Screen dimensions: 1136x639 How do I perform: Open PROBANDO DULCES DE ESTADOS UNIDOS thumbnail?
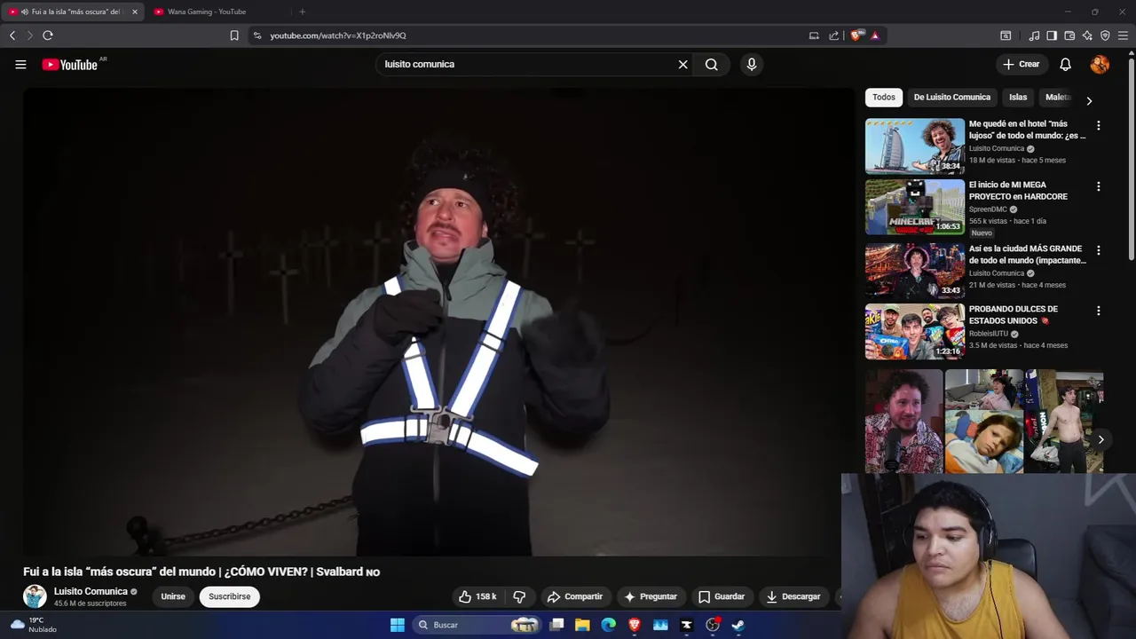[915, 331]
